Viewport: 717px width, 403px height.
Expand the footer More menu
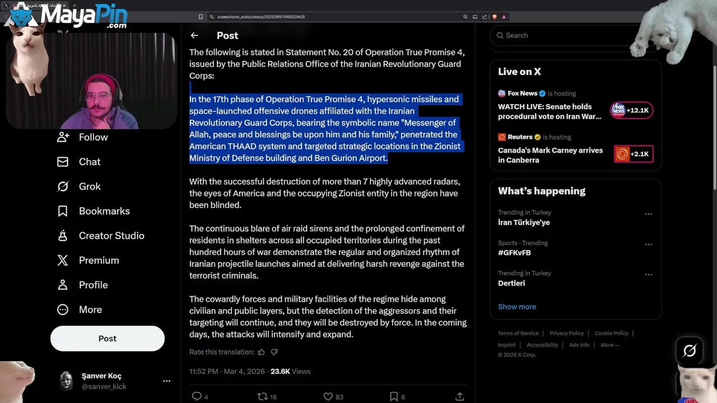610,345
